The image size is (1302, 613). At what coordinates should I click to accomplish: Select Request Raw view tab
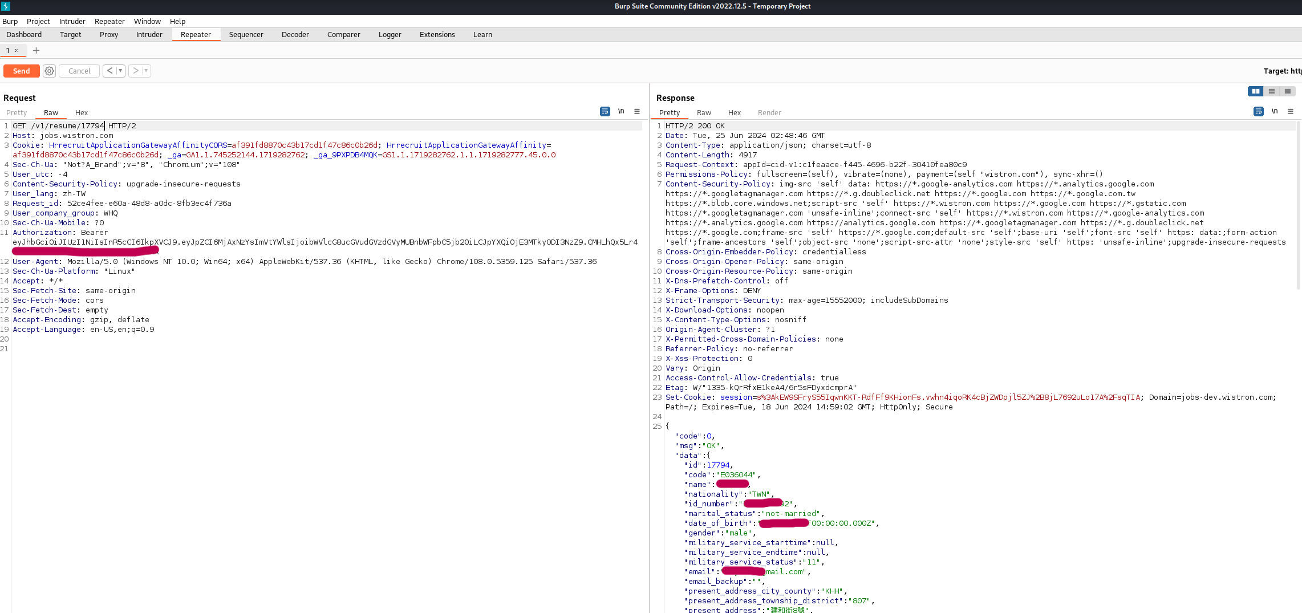(x=51, y=112)
